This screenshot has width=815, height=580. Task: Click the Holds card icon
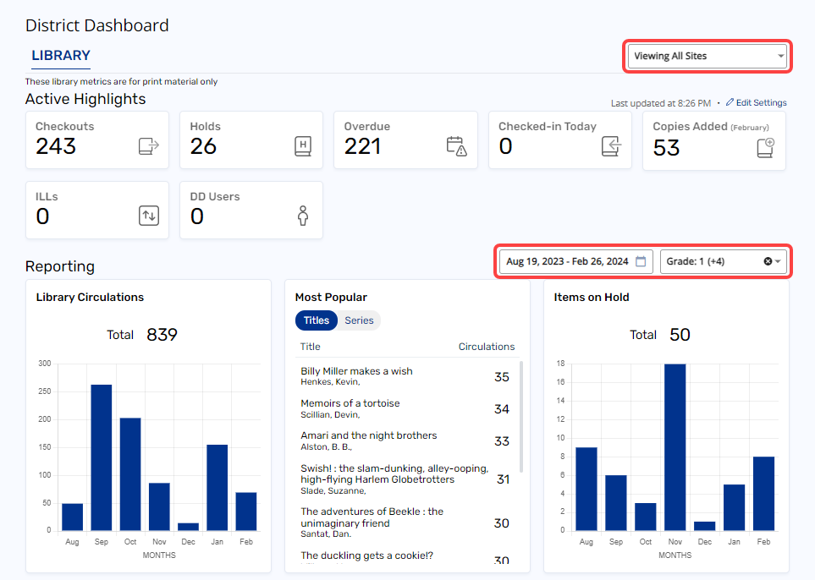click(300, 145)
